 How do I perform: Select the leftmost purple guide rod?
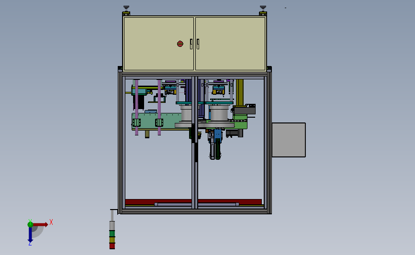[136, 107]
